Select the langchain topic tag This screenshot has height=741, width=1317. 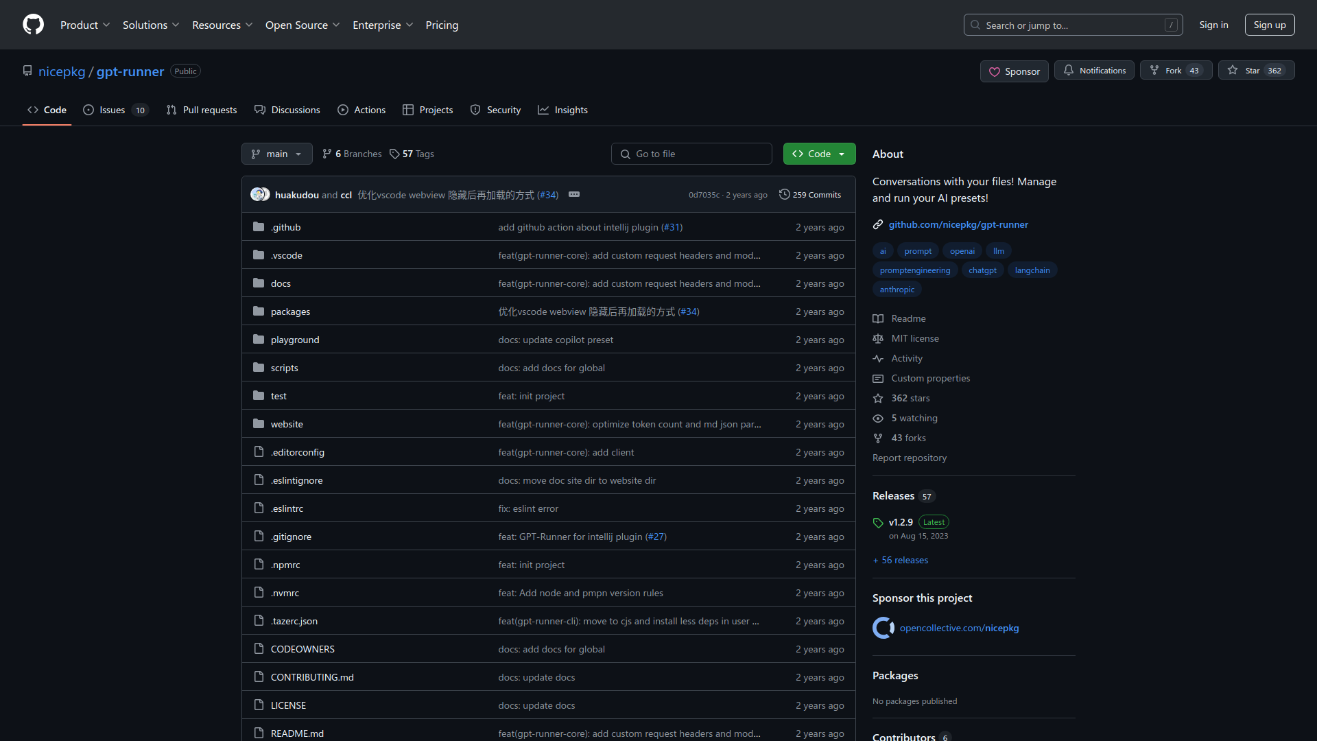click(x=1032, y=270)
